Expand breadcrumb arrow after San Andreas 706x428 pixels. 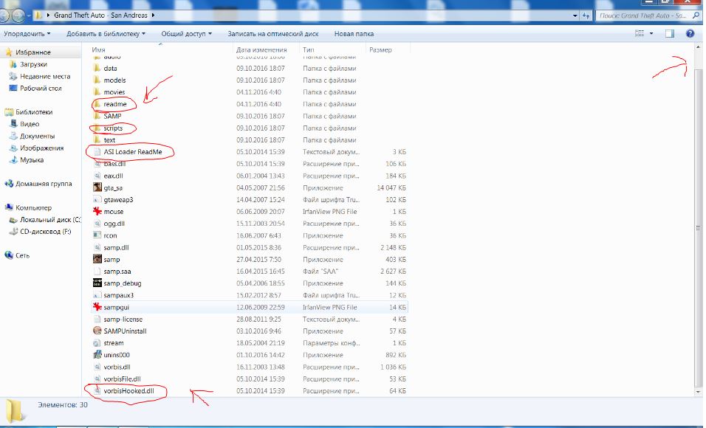[x=153, y=15]
